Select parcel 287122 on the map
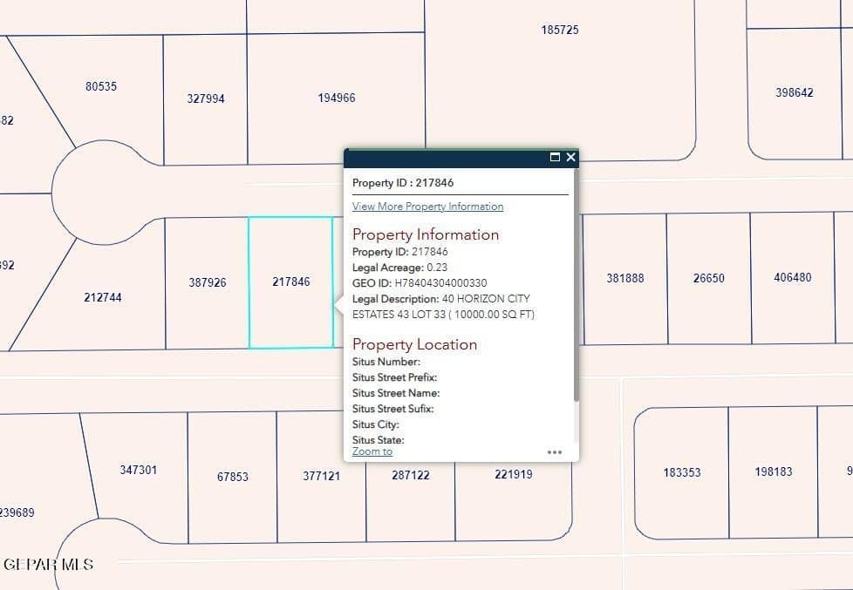 409,476
